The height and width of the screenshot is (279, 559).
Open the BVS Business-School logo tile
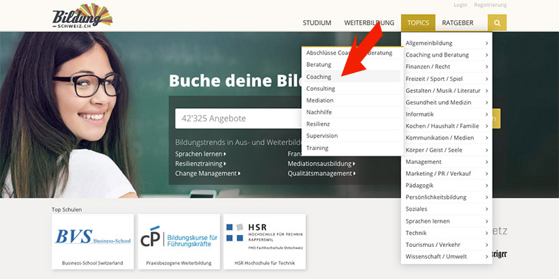click(x=91, y=236)
